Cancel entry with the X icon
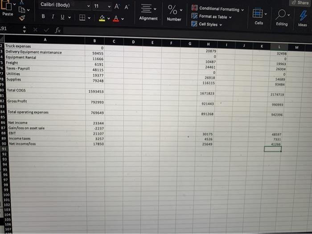Image resolution: width=312 pixels, height=234 pixels. 35,30
